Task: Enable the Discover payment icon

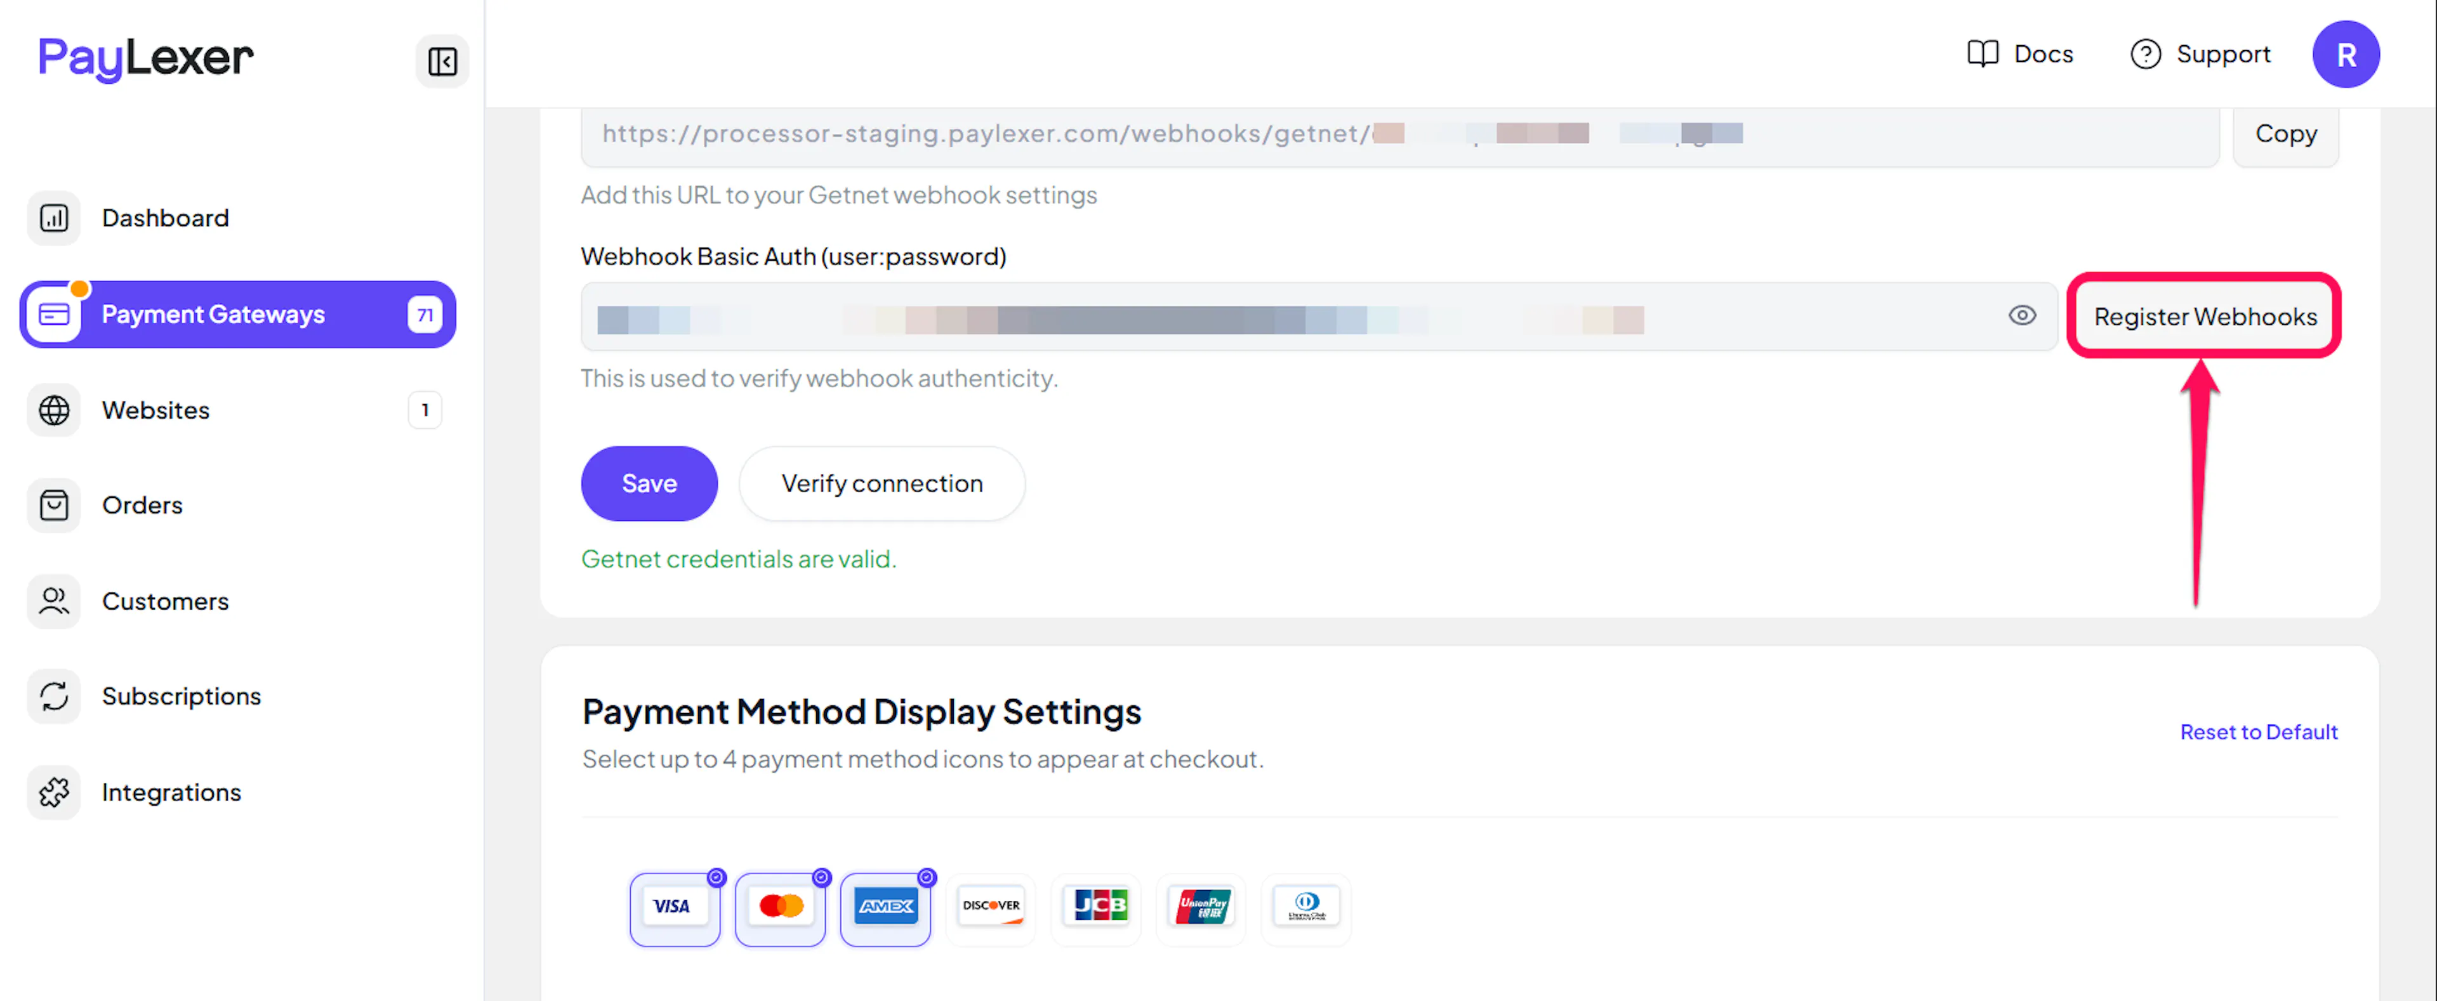Action: 991,907
